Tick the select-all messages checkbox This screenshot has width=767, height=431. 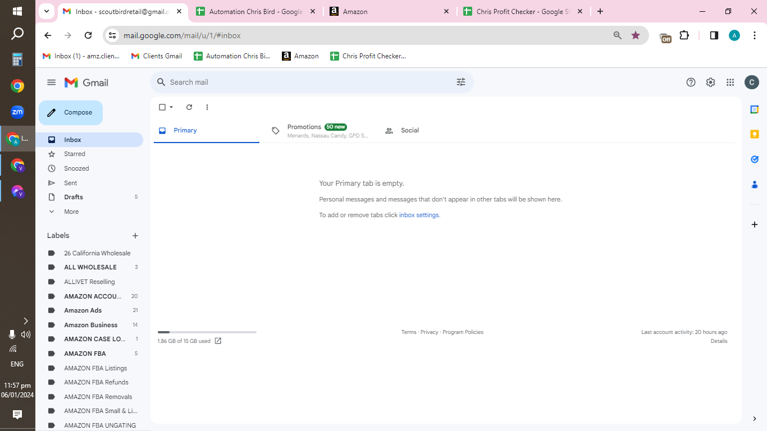click(162, 107)
